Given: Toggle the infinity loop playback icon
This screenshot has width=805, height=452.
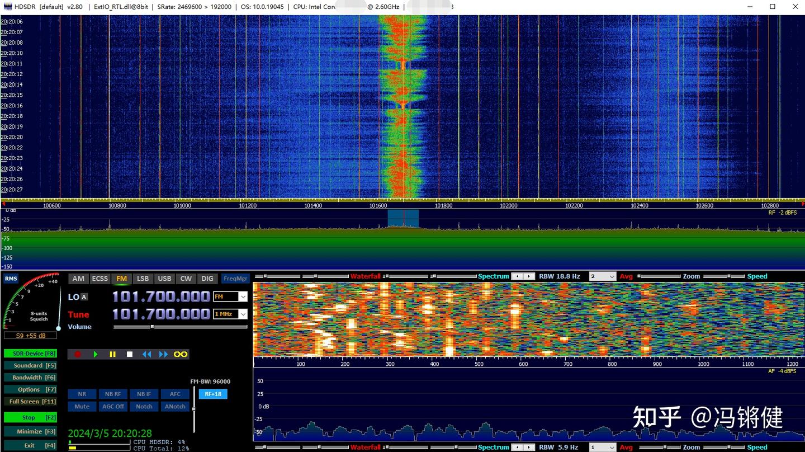Looking at the screenshot, I should tap(180, 354).
